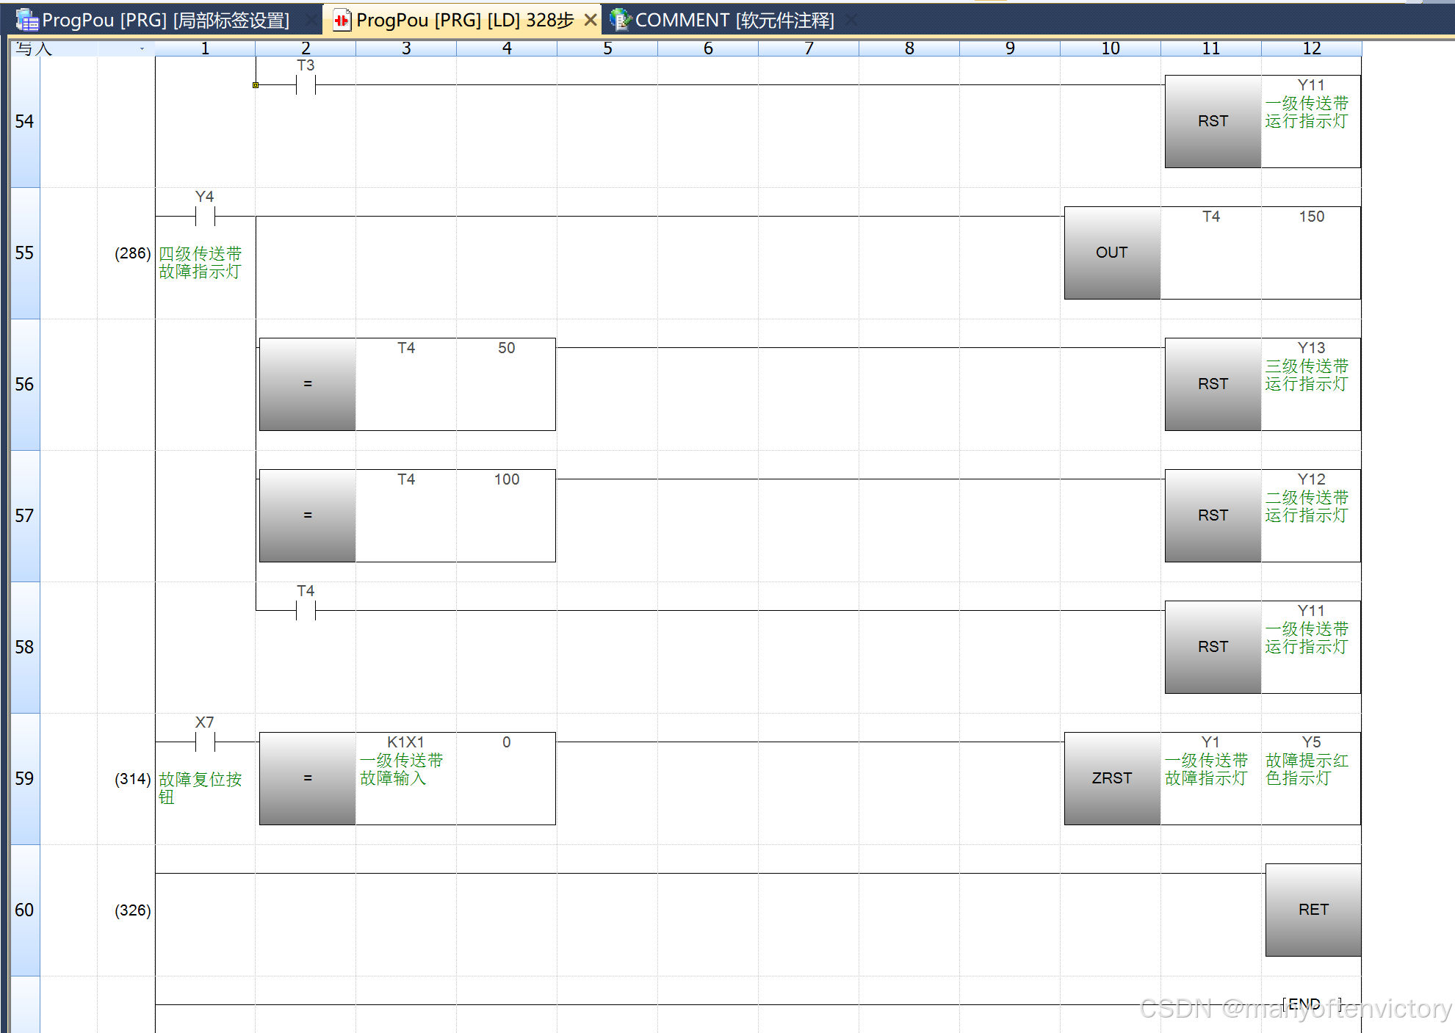Click column header 6
Image resolution: width=1455 pixels, height=1033 pixels.
click(708, 48)
